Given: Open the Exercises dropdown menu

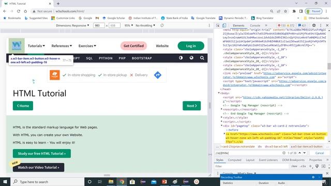Looking at the screenshot, I should click(87, 46).
